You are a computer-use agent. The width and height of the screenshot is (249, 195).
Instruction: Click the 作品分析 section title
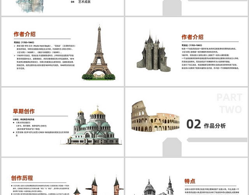215,126
